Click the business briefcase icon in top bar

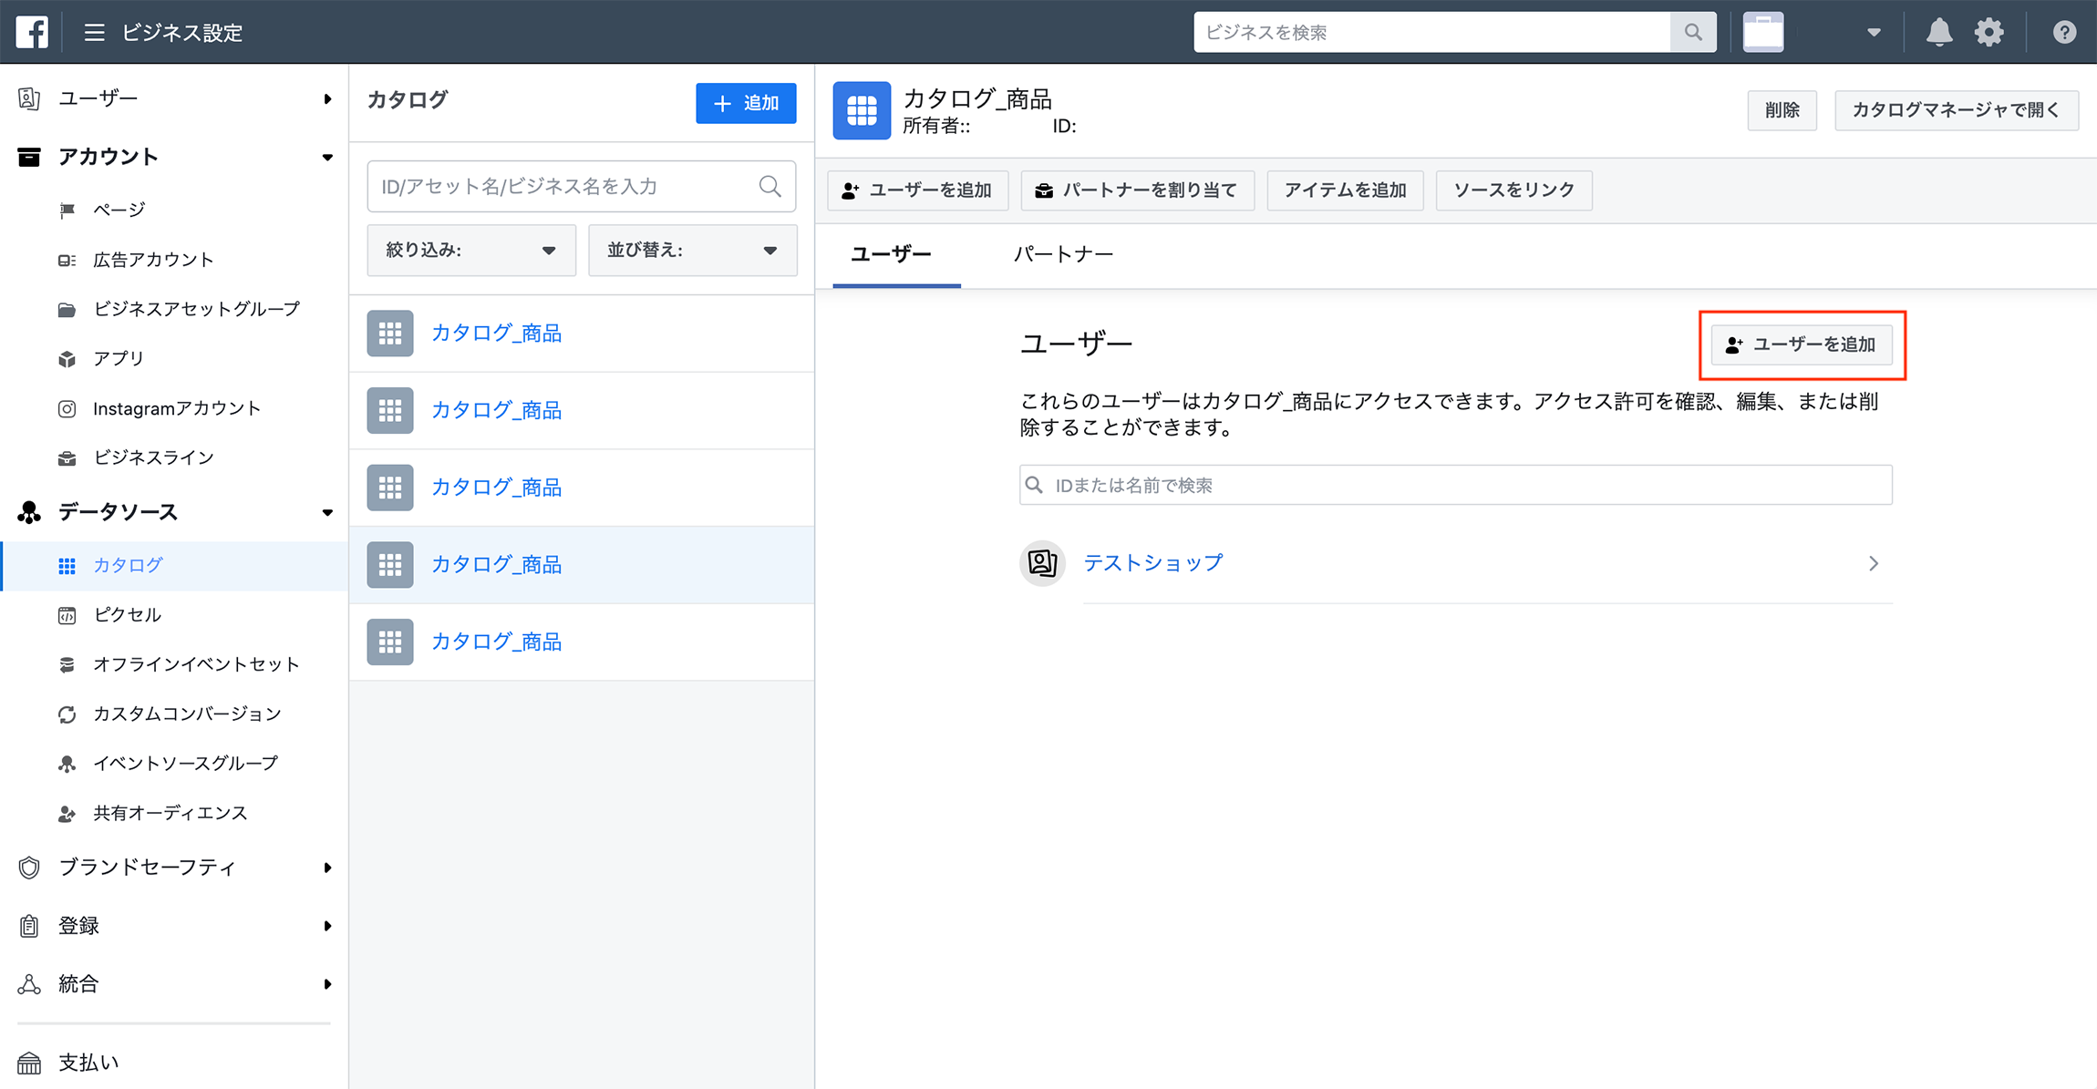1762,31
